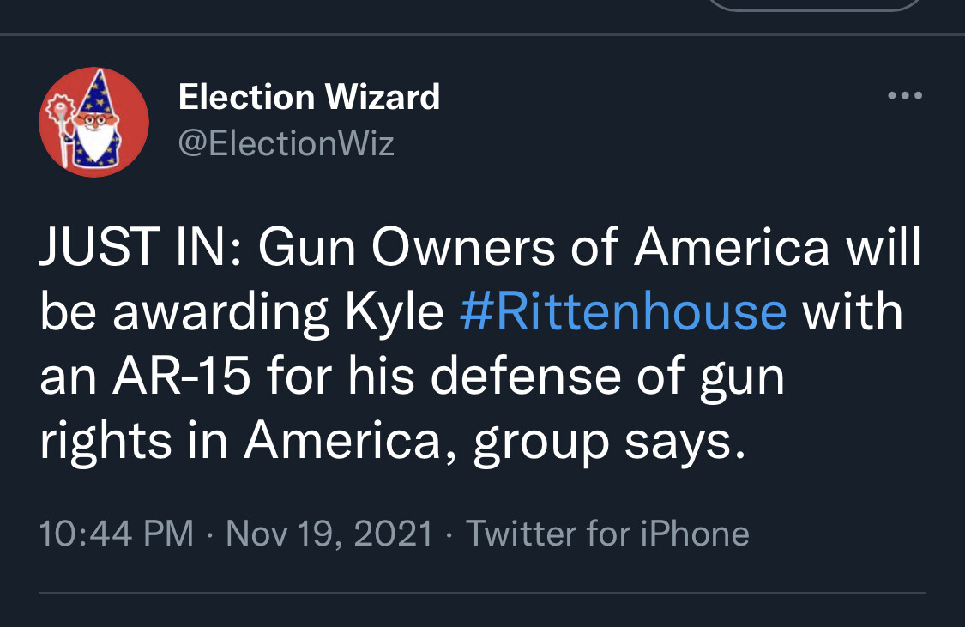Click the "JUST IN:" text in the tweet

coord(142,249)
